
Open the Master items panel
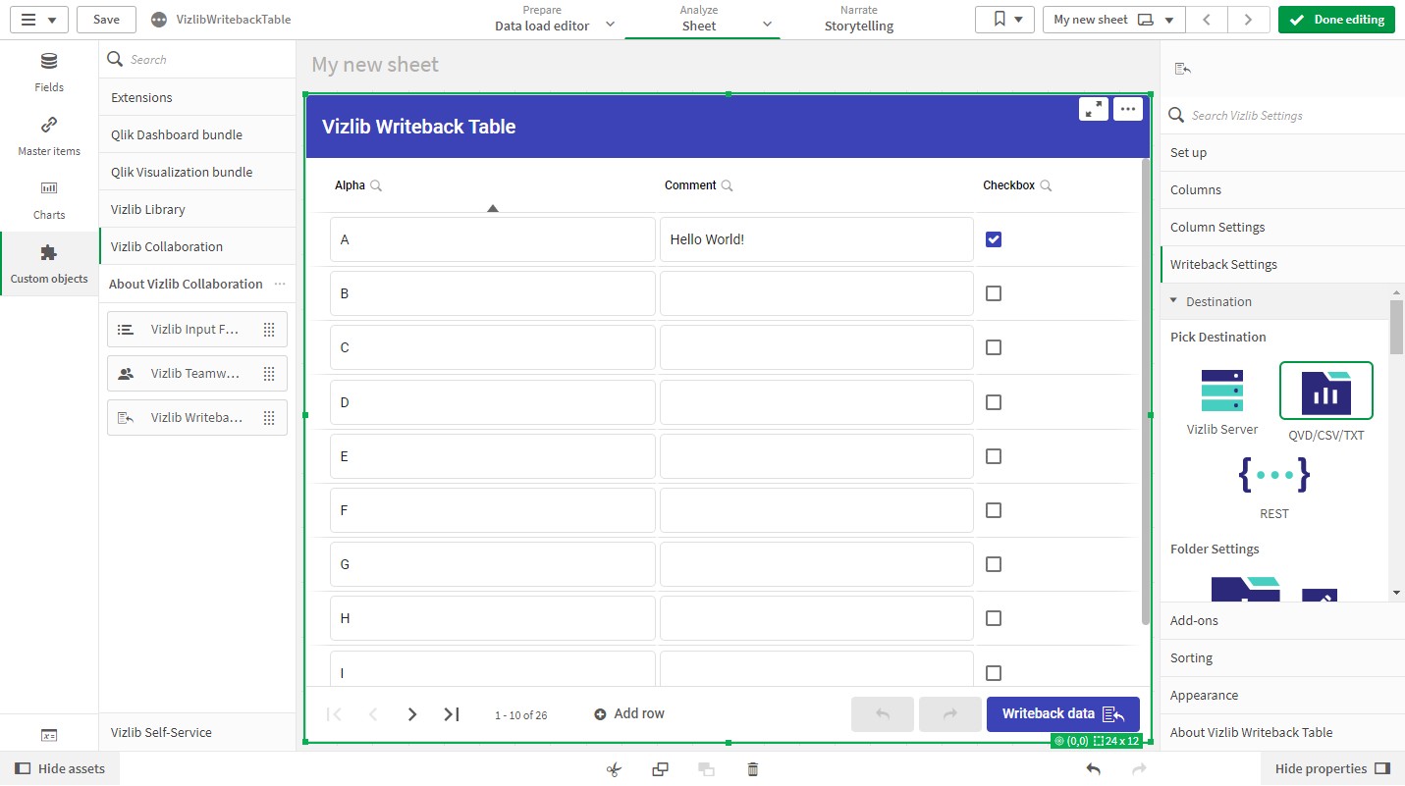[49, 135]
